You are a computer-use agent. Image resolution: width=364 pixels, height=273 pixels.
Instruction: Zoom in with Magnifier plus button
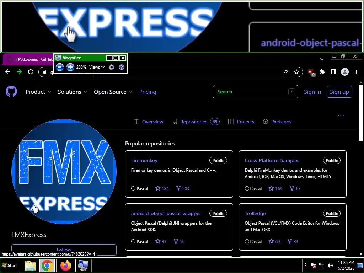click(x=70, y=67)
